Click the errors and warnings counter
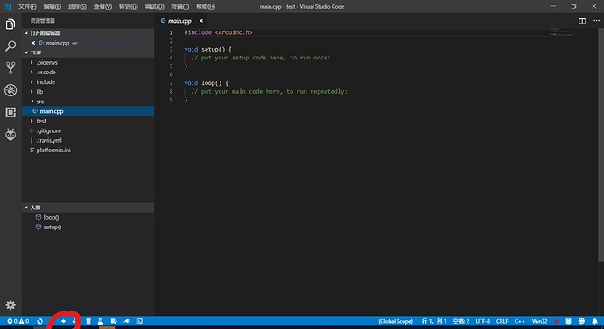The image size is (604, 329). tap(18, 321)
